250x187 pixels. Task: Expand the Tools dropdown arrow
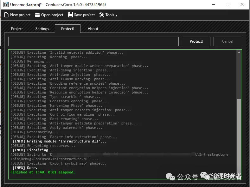click(116, 15)
